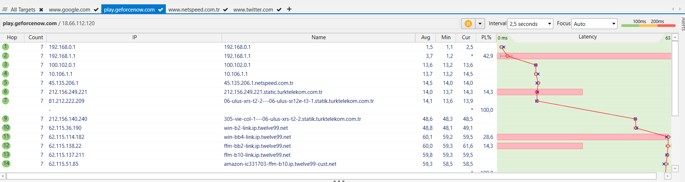
Task: Sort by the PL% column header
Action: [486, 37]
